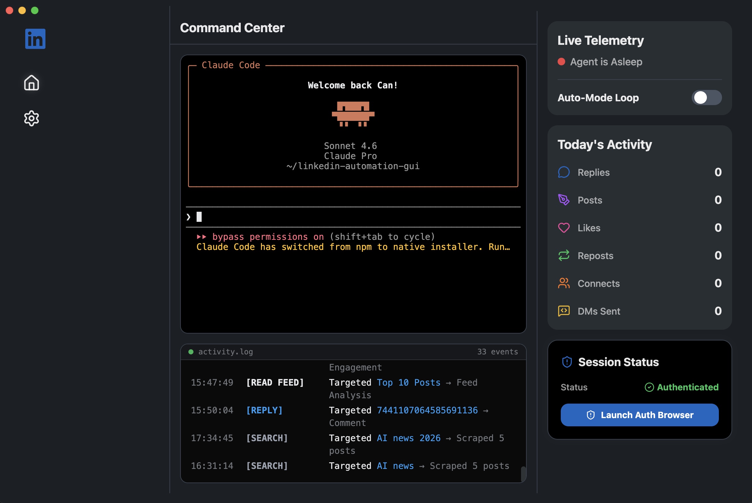The width and height of the screenshot is (752, 503).
Task: Click the Replies speech bubble icon
Action: (x=564, y=172)
